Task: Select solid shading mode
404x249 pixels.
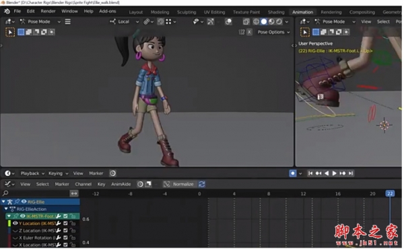Action: tap(263, 21)
